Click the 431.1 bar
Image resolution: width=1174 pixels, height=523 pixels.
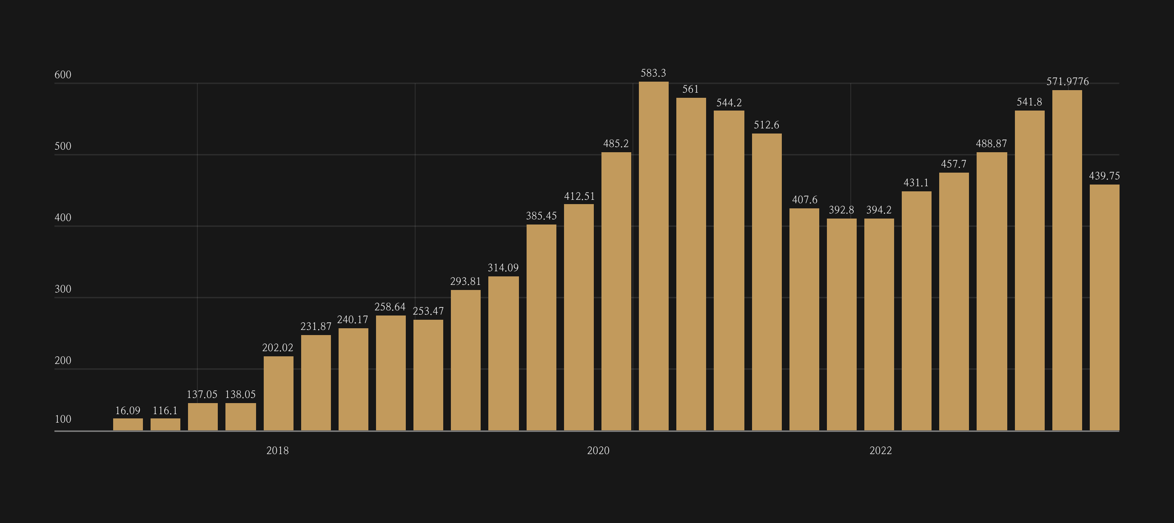pyautogui.click(x=917, y=311)
